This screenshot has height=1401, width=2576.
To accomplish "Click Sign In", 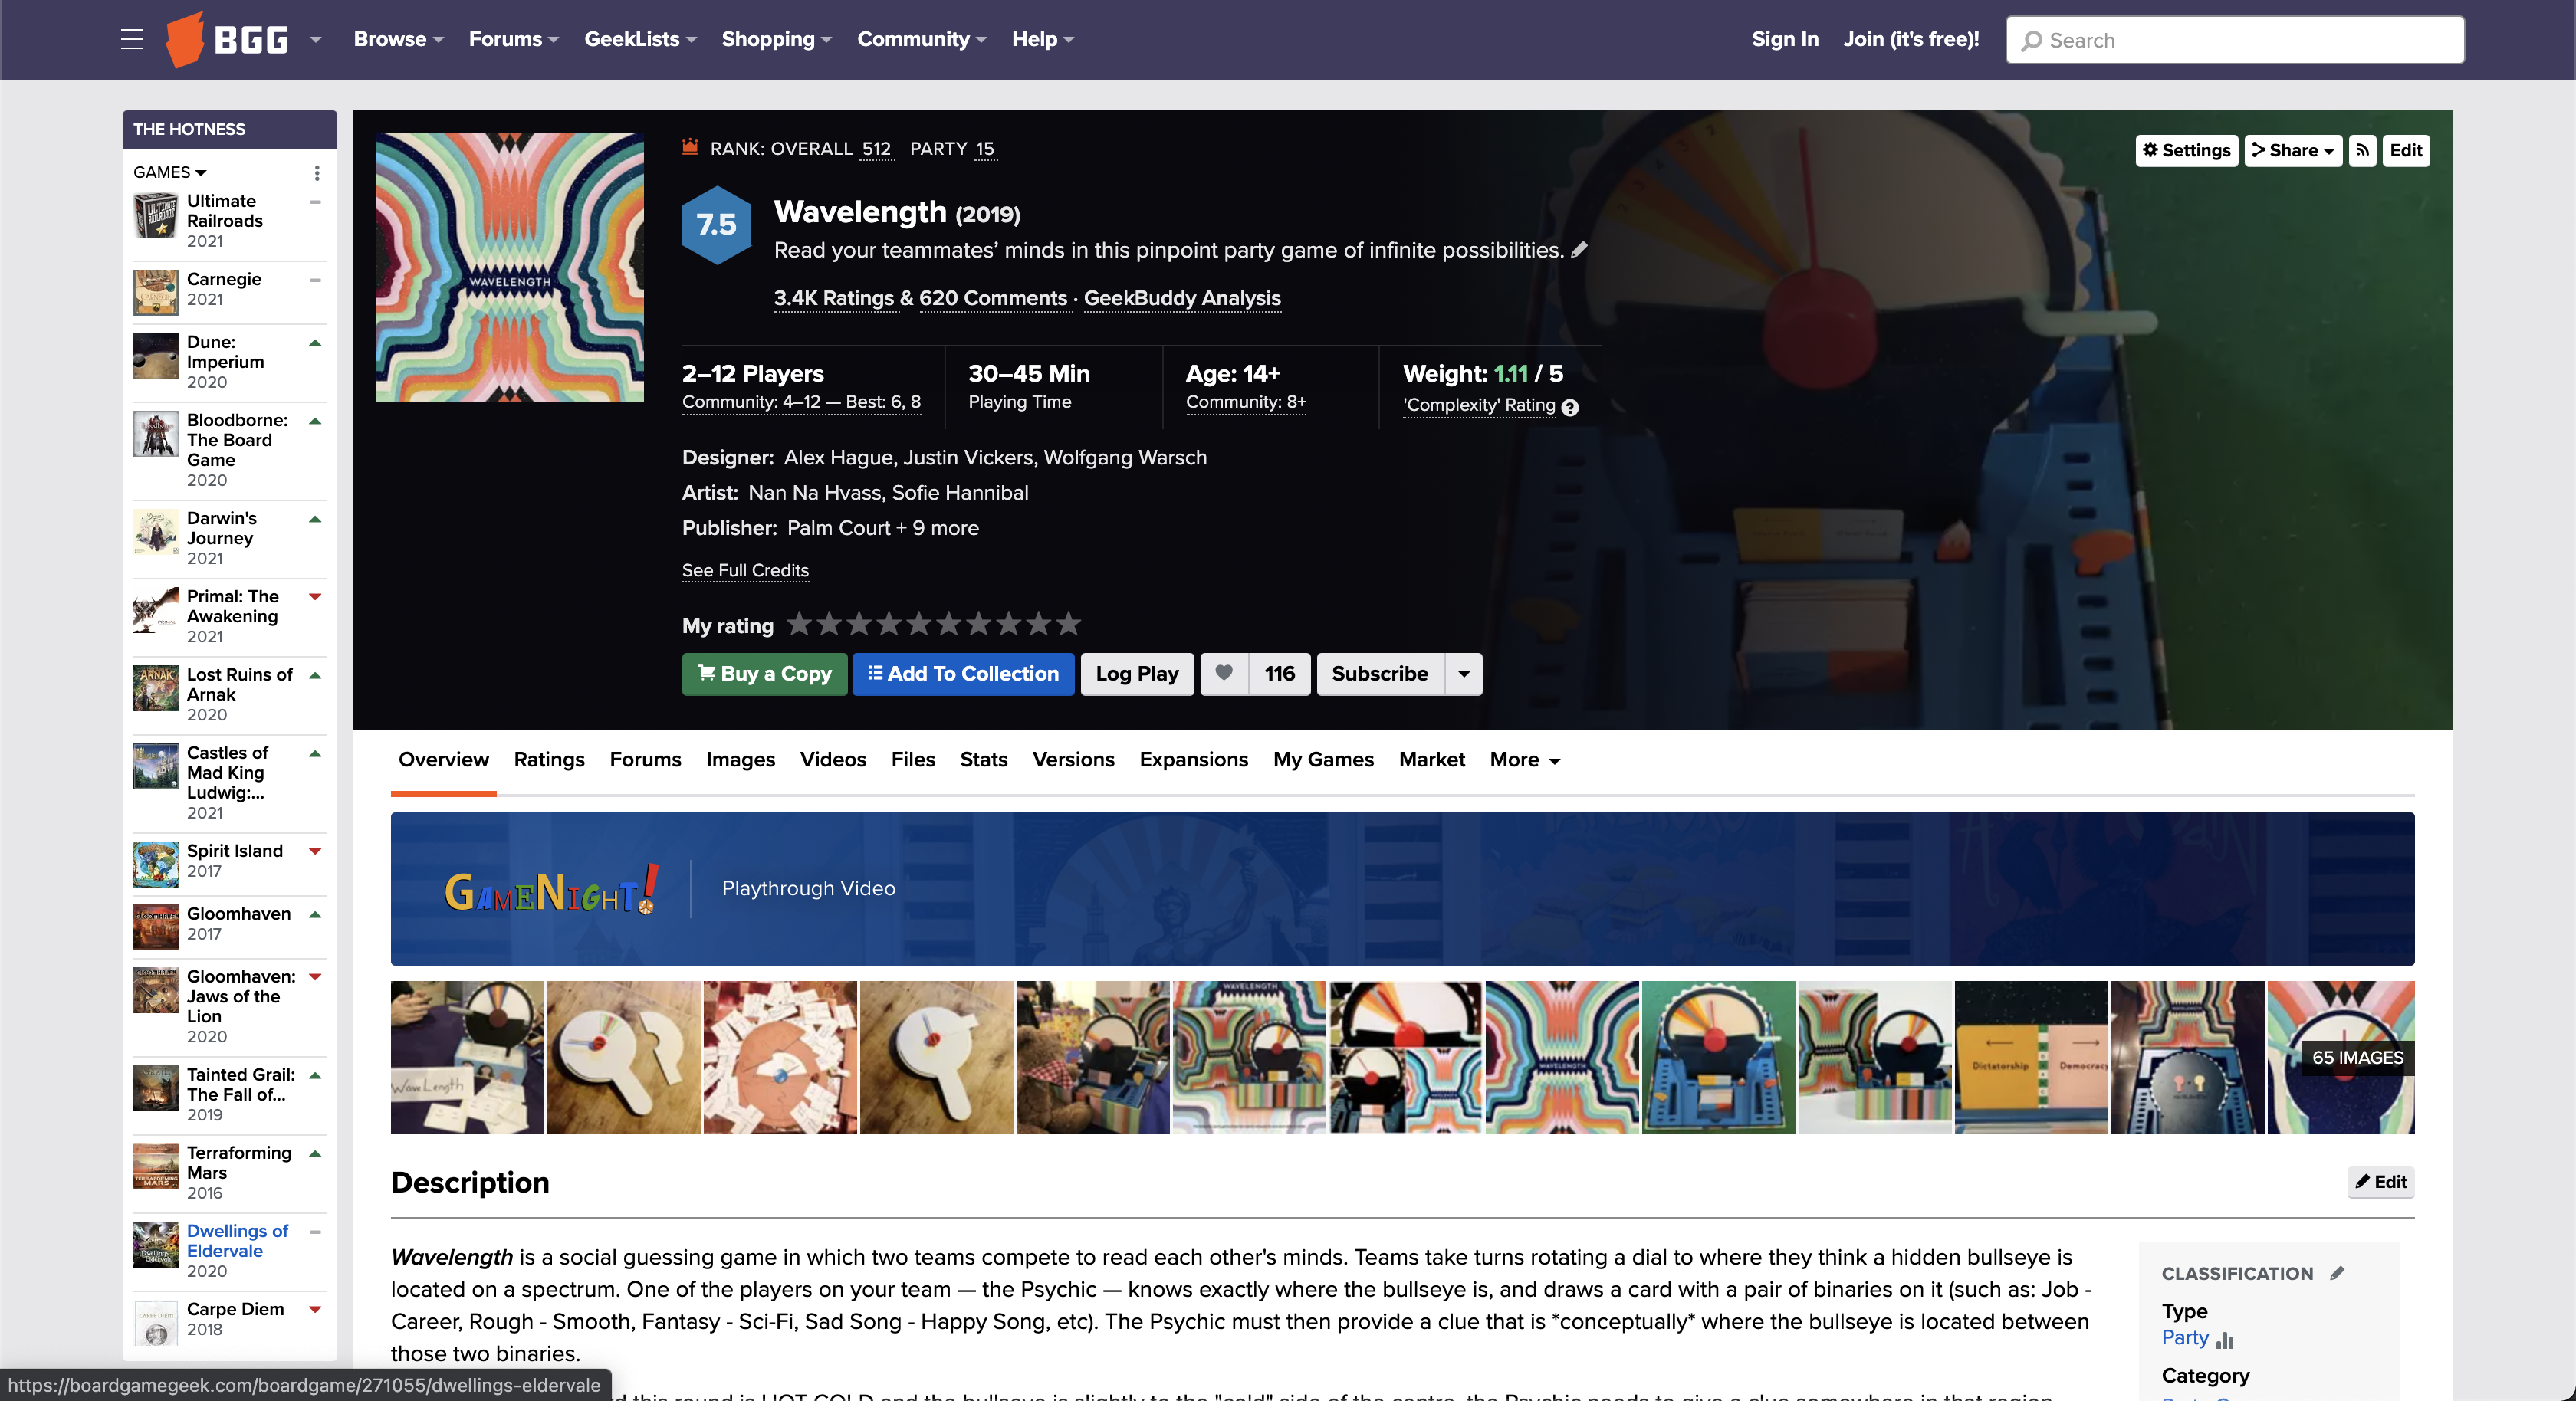I will point(1784,40).
